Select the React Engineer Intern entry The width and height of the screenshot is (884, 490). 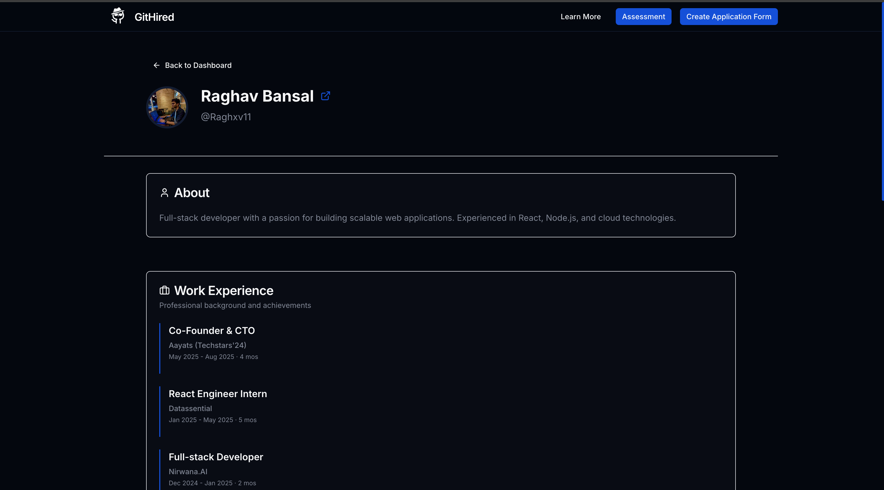click(217, 394)
